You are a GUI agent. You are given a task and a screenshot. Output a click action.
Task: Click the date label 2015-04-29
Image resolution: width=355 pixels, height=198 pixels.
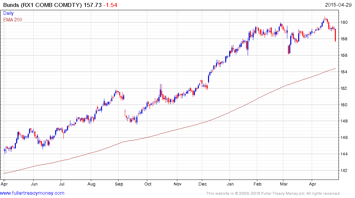338,5
